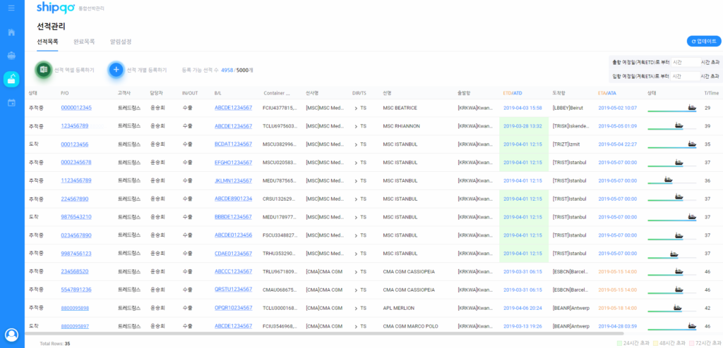Open P/O link 0000012345
The width and height of the screenshot is (723, 348).
pyautogui.click(x=76, y=108)
